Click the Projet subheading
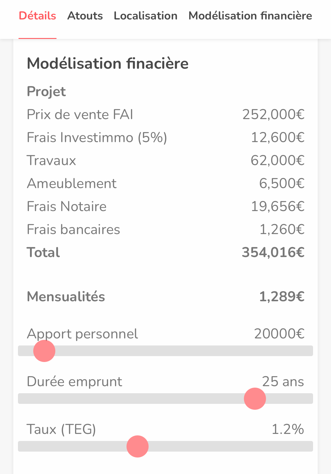The height and width of the screenshot is (474, 331). 46,91
